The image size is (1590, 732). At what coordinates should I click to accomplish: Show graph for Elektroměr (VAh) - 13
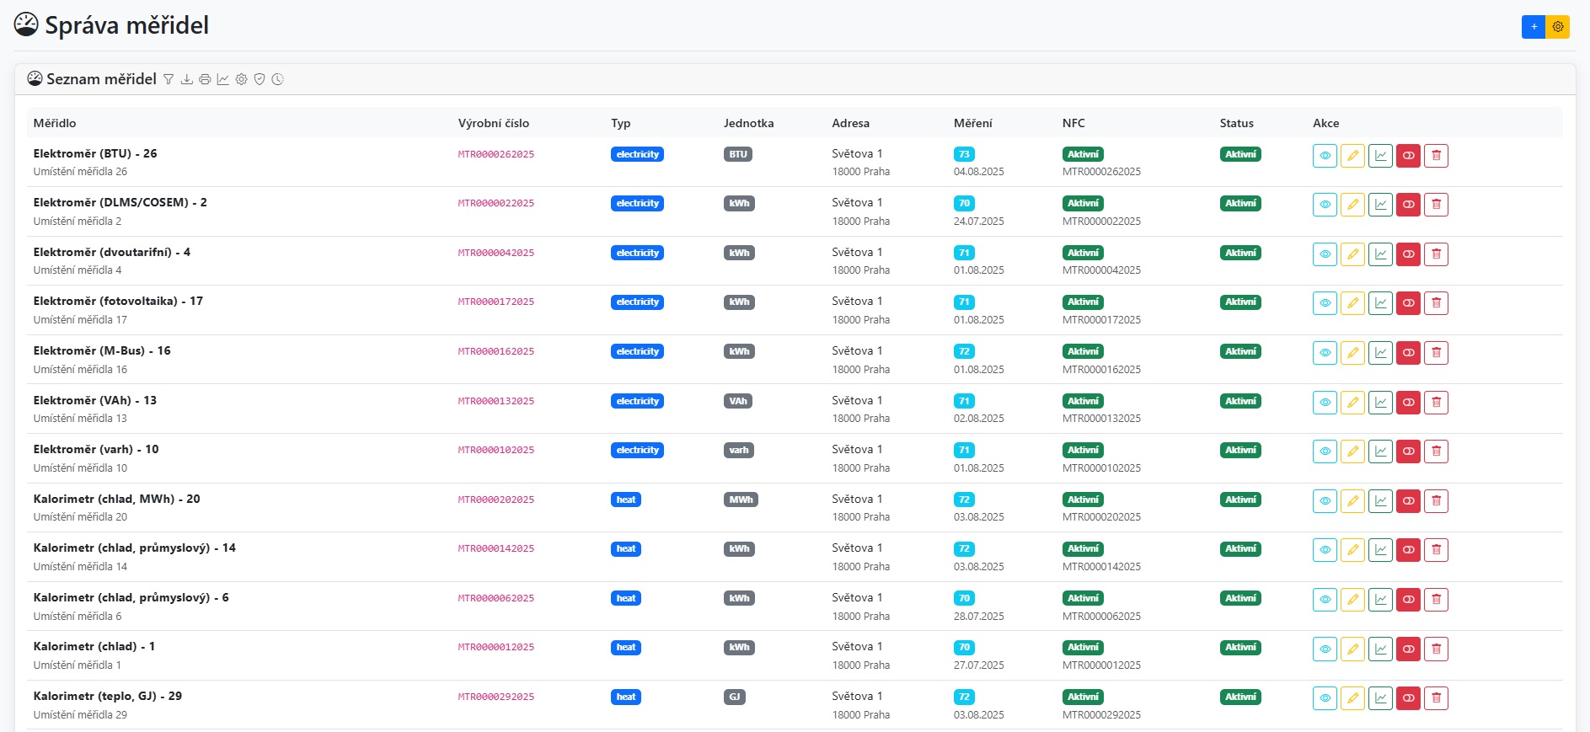tap(1380, 403)
